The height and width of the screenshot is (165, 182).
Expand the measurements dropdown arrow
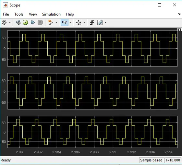point(105,22)
